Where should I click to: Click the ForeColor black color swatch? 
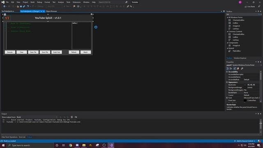(x=245, y=100)
